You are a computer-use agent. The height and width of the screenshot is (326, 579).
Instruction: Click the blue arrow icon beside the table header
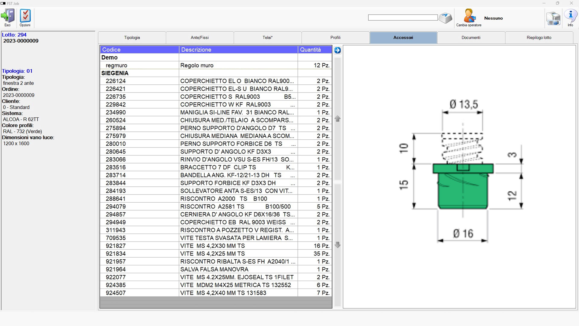(x=338, y=50)
